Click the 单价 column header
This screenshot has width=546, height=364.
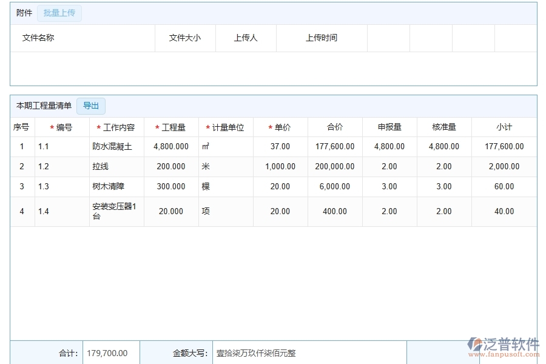280,127
